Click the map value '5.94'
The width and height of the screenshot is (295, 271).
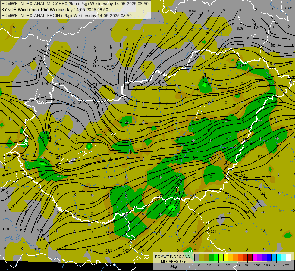pyautogui.click(x=261, y=157)
